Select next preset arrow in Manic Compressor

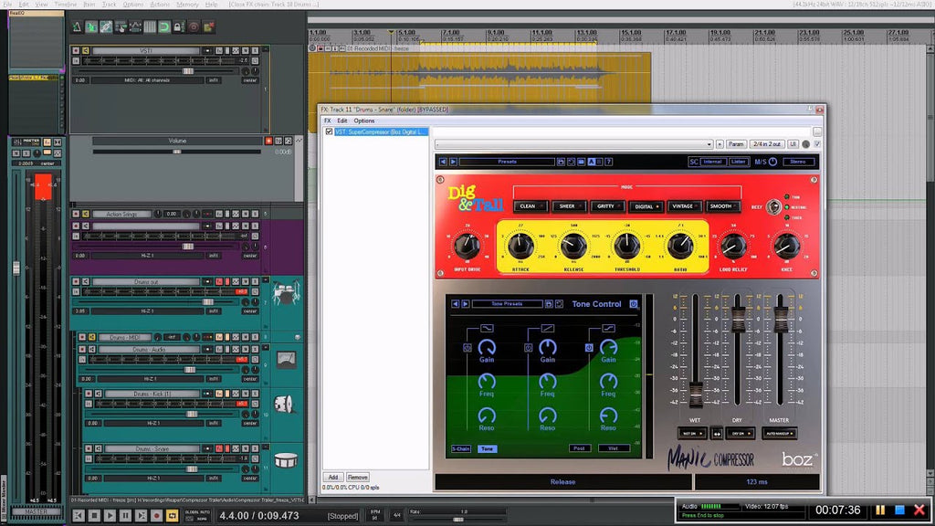click(x=453, y=162)
